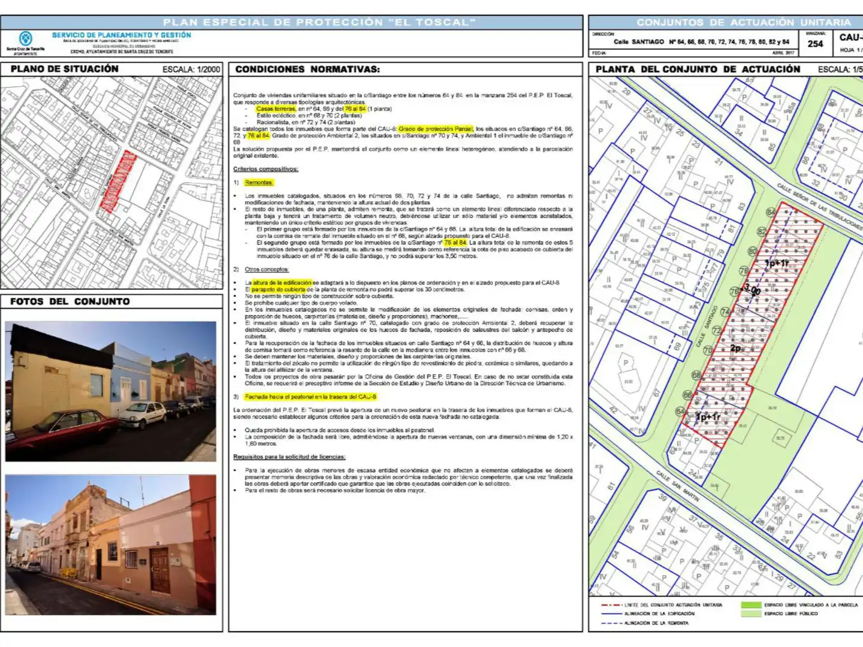Click highlighted 'Fachada hacia el peatonal en la trasera' heading
The image size is (863, 647).
[310, 397]
